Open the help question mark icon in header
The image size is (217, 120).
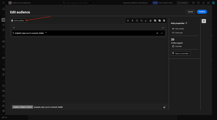click(198, 3)
